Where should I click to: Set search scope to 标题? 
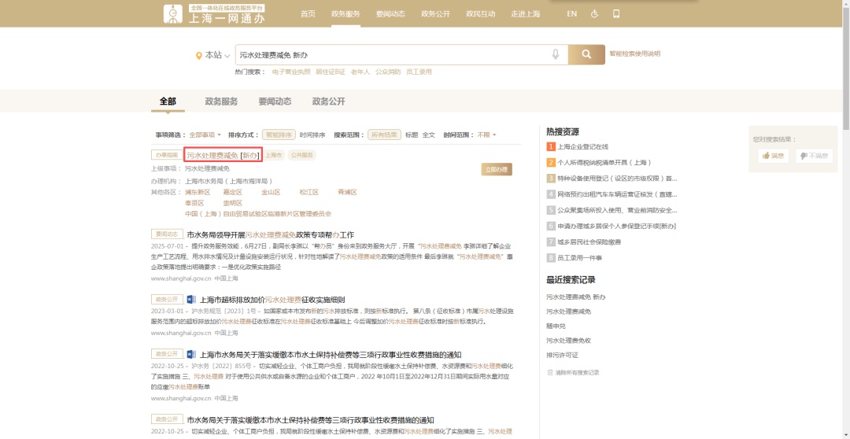tap(412, 135)
